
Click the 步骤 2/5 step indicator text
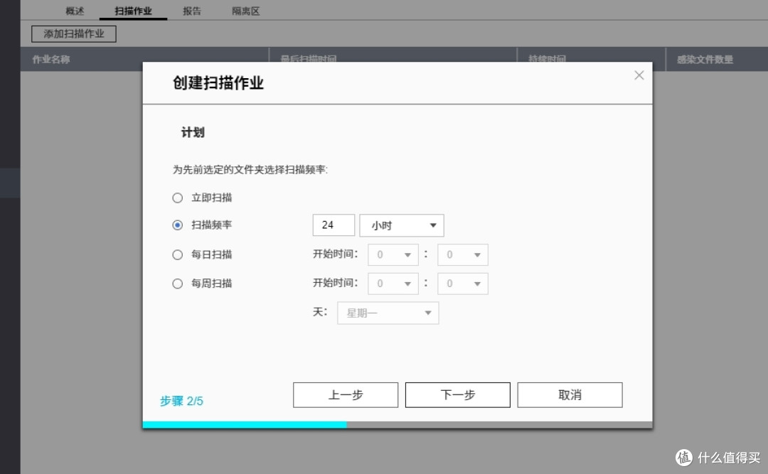pos(181,401)
